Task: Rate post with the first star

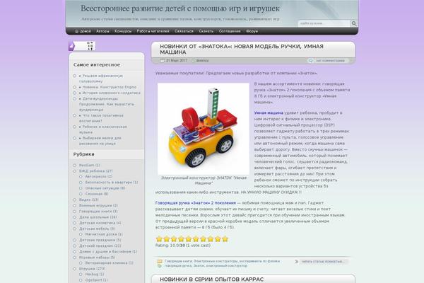Action: [159, 239]
